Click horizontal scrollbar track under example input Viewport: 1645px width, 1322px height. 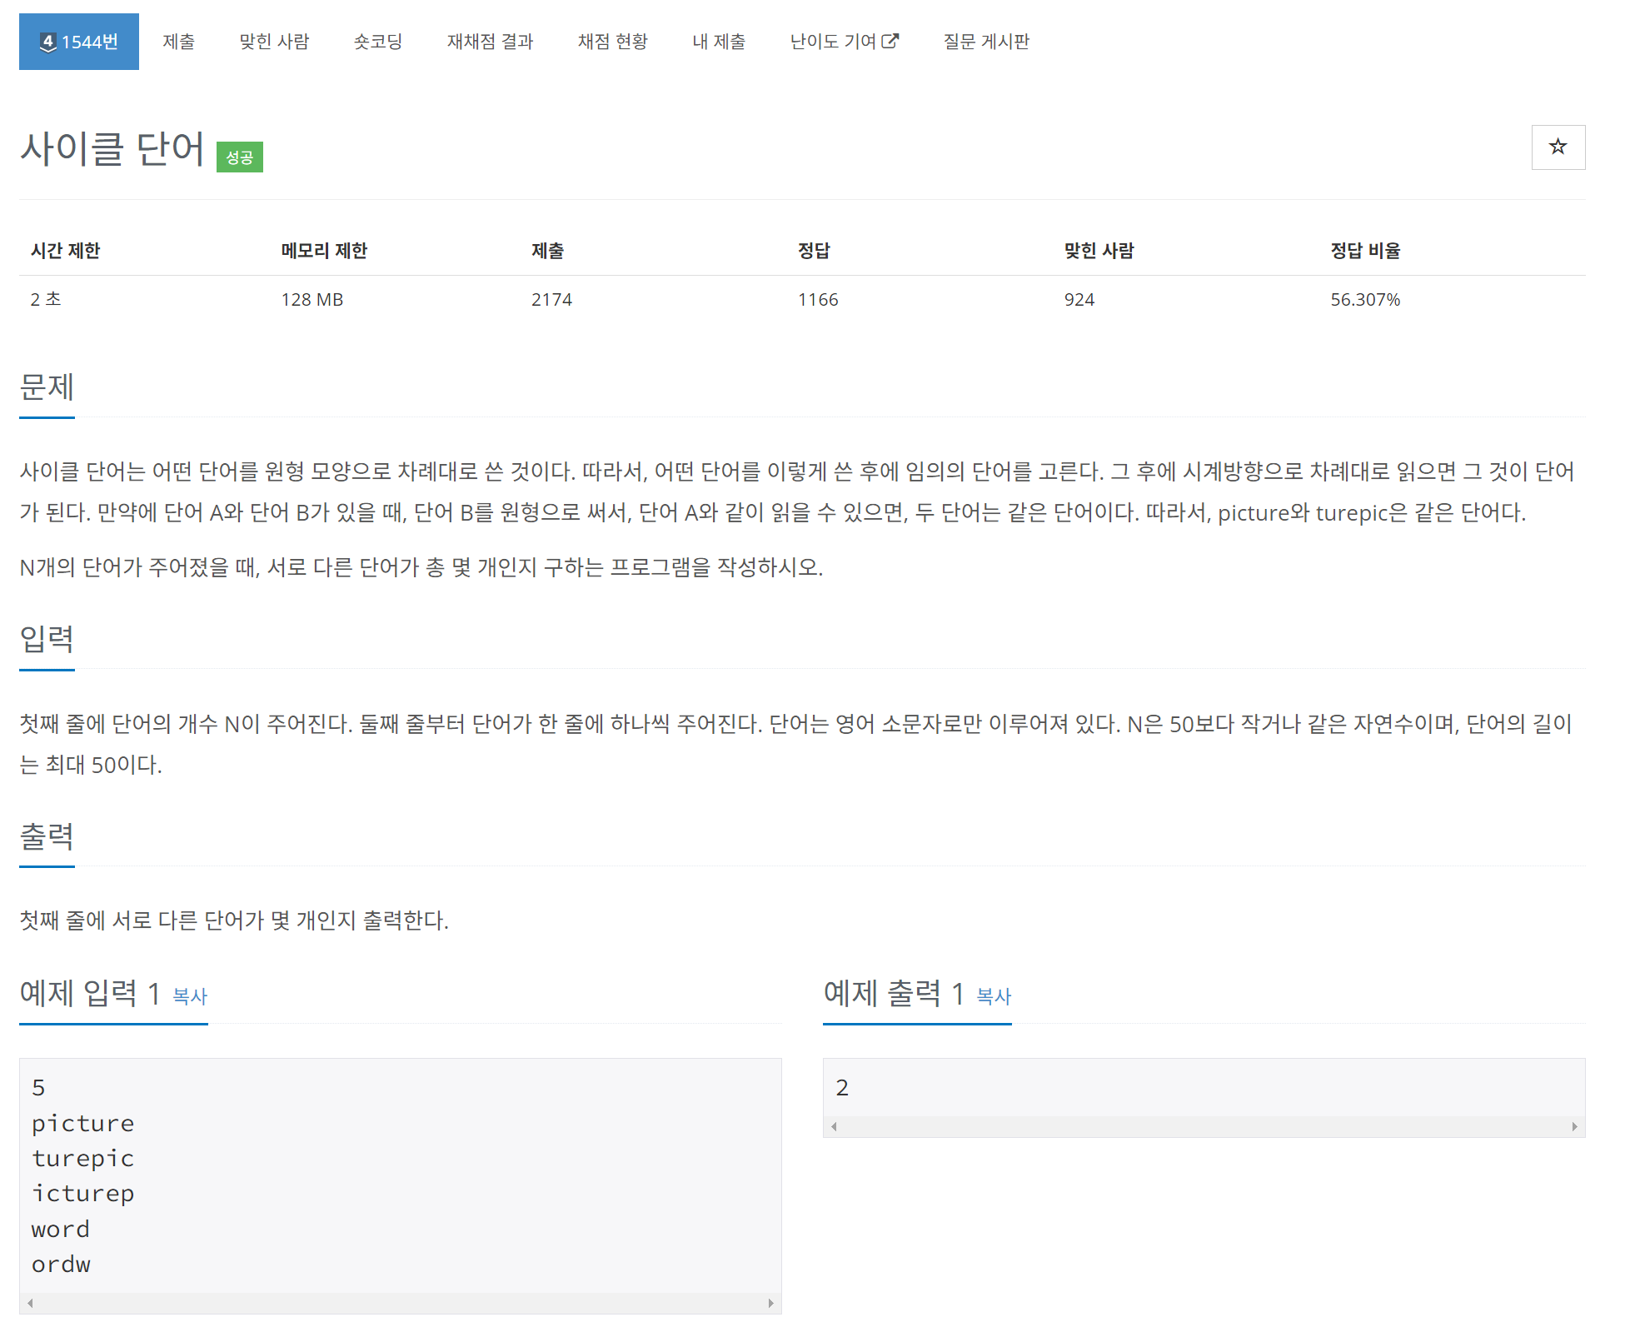click(x=400, y=1303)
